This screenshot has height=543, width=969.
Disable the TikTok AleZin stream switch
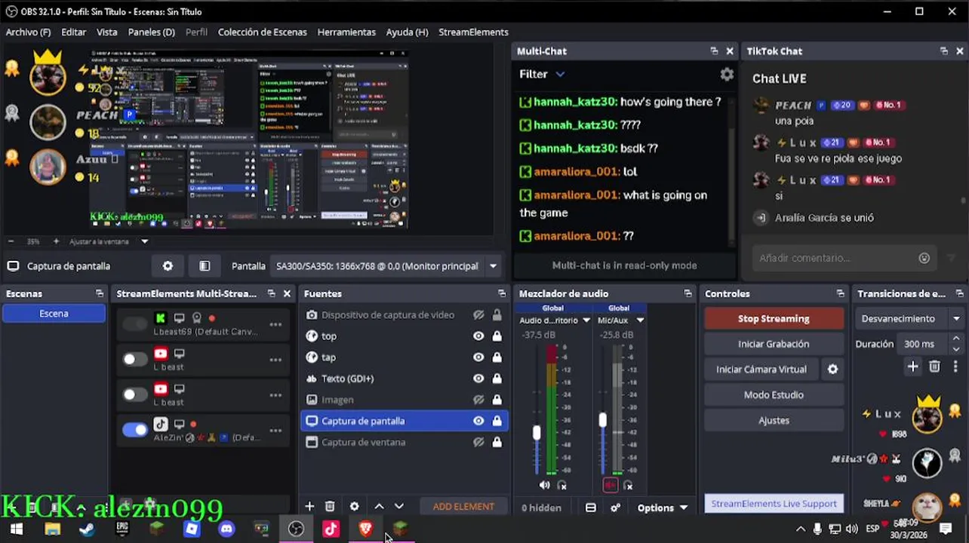pyautogui.click(x=135, y=430)
